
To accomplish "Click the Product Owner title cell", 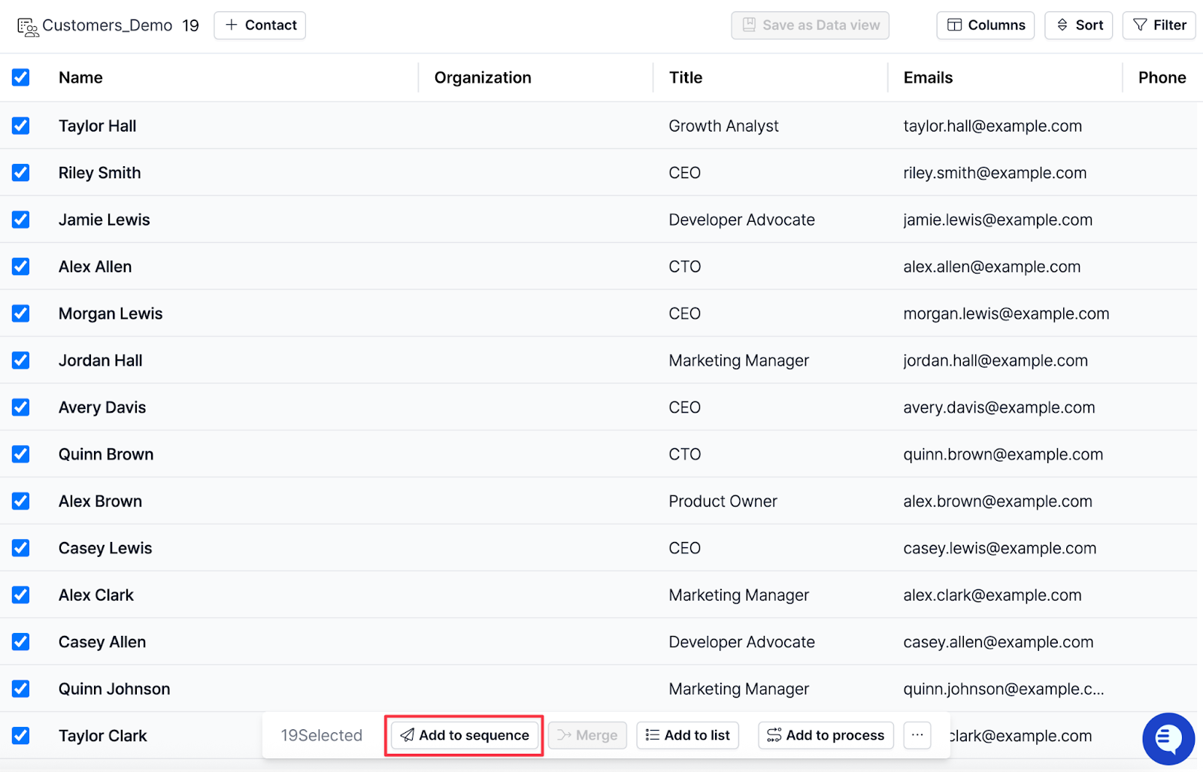I will [x=723, y=501].
